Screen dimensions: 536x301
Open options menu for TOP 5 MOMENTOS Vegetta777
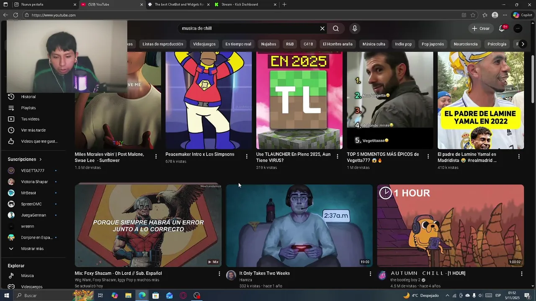coord(428,156)
